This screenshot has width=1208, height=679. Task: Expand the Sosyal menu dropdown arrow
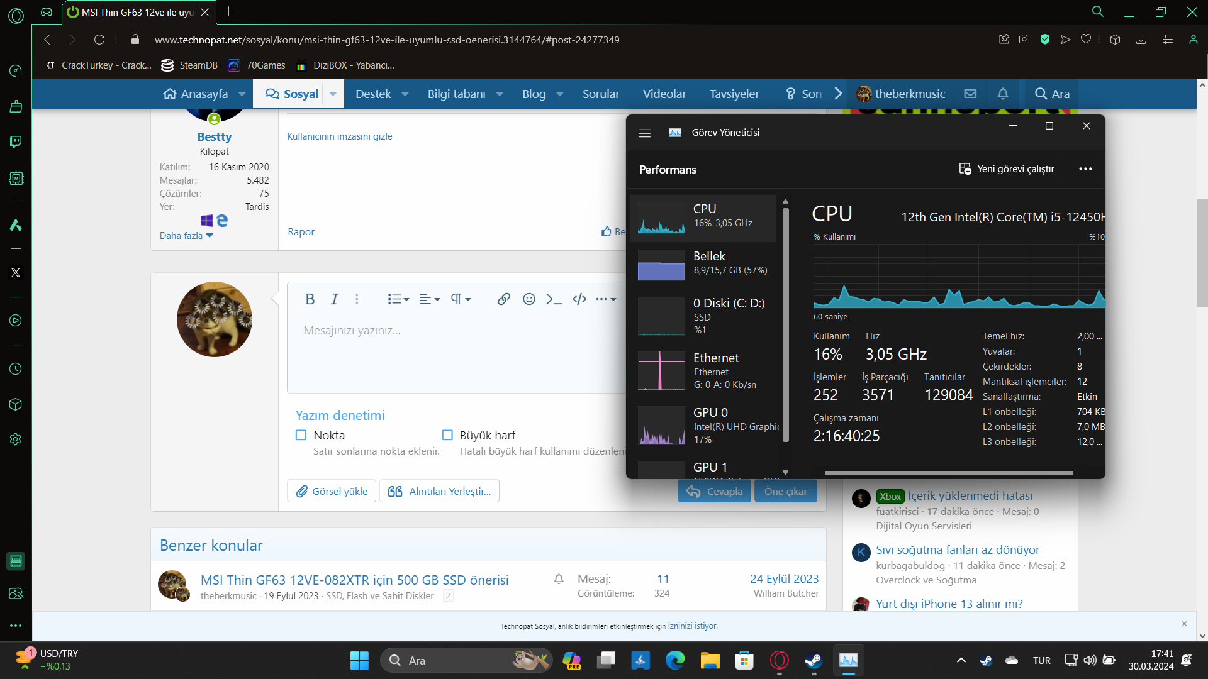pos(333,94)
